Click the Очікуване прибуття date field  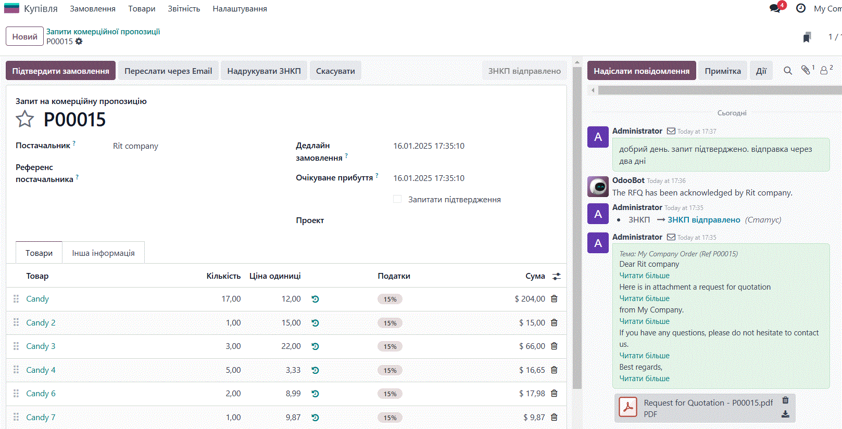(429, 178)
